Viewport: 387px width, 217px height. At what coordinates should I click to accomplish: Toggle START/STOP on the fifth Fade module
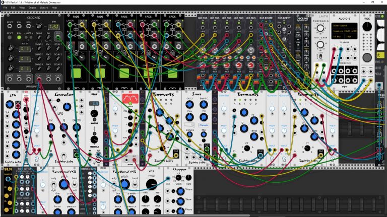(x=172, y=74)
